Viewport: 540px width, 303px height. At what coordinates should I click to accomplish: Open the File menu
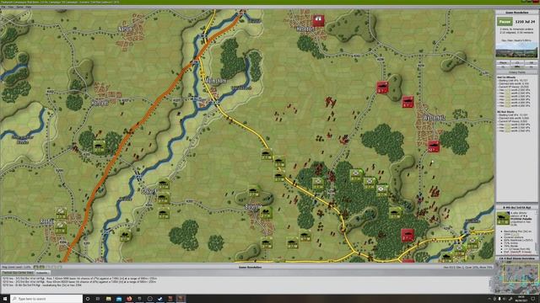[x=3, y=7]
